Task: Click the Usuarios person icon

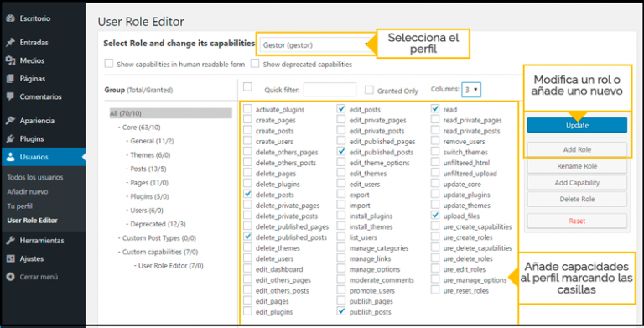Action: coord(11,157)
